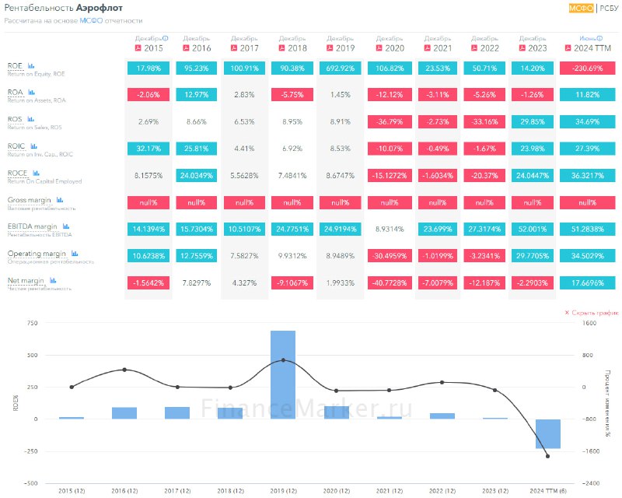Click the Gross margin label
Screen dimensions: 622x498
pyautogui.click(x=30, y=200)
